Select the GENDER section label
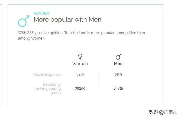 click(41, 13)
